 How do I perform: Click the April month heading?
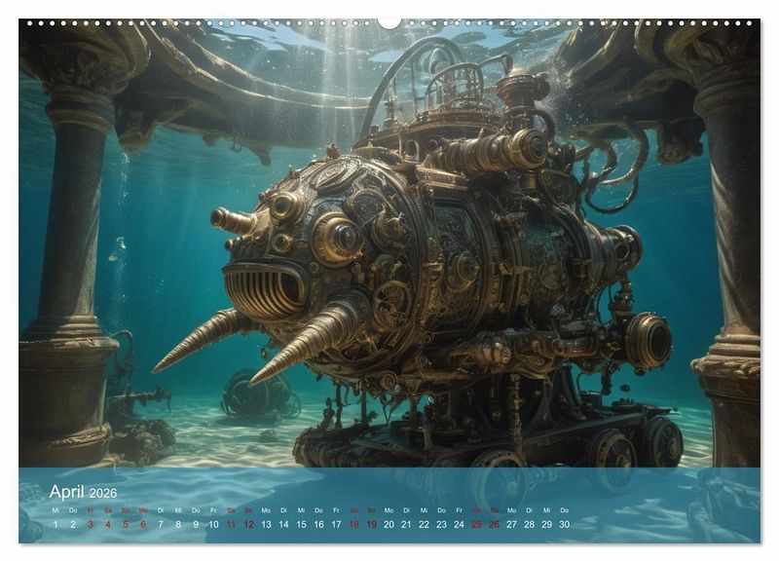tap(68, 492)
